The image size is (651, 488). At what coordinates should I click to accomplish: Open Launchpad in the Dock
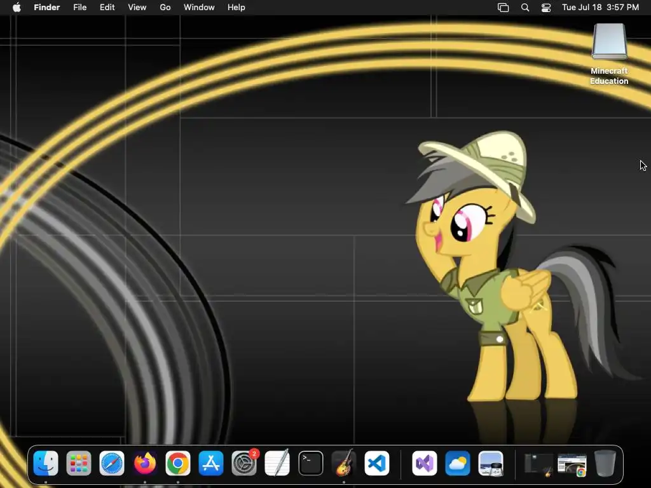click(78, 463)
